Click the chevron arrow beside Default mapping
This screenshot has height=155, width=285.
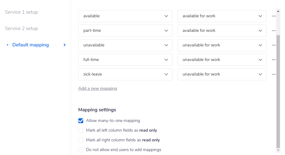click(64, 45)
